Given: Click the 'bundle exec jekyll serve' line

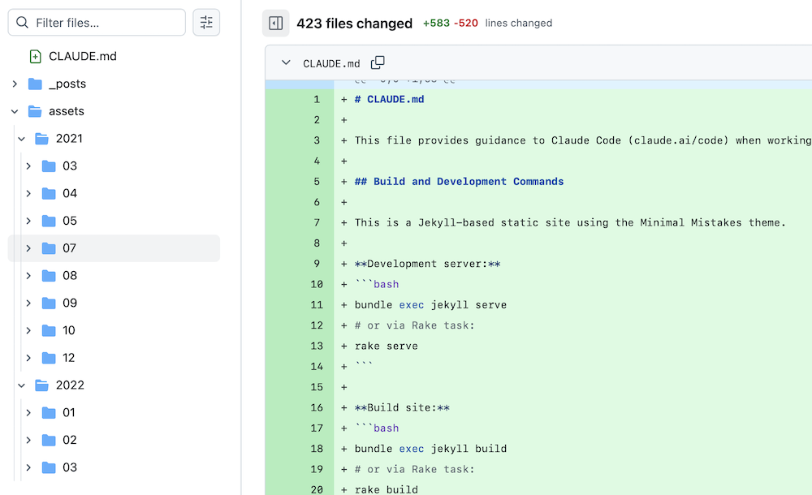Looking at the screenshot, I should 431,305.
